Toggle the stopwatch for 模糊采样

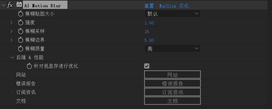pyautogui.click(x=21, y=31)
